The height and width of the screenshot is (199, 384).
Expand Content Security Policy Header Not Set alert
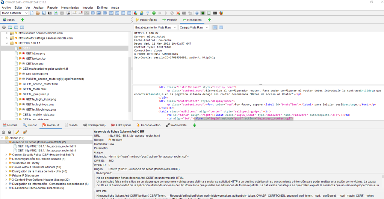click(6, 154)
